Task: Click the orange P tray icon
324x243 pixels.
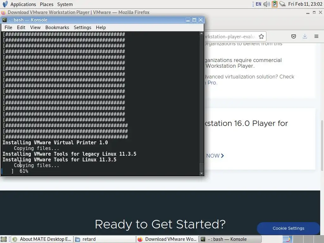Action: [x=275, y=4]
